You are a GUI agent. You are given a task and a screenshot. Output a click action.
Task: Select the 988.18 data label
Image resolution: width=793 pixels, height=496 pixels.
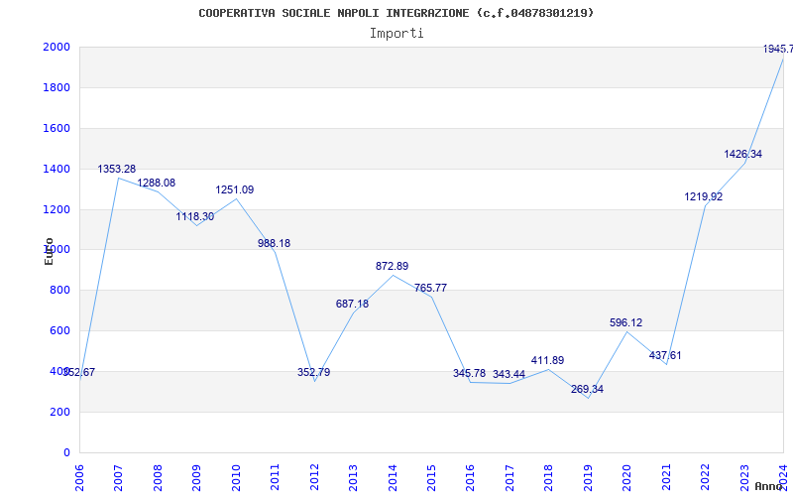[x=275, y=243]
